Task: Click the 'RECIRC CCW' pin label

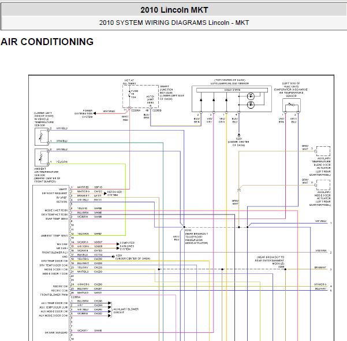Action: (59, 291)
